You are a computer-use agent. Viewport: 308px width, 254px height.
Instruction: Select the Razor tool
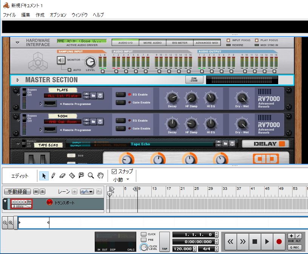(72, 175)
